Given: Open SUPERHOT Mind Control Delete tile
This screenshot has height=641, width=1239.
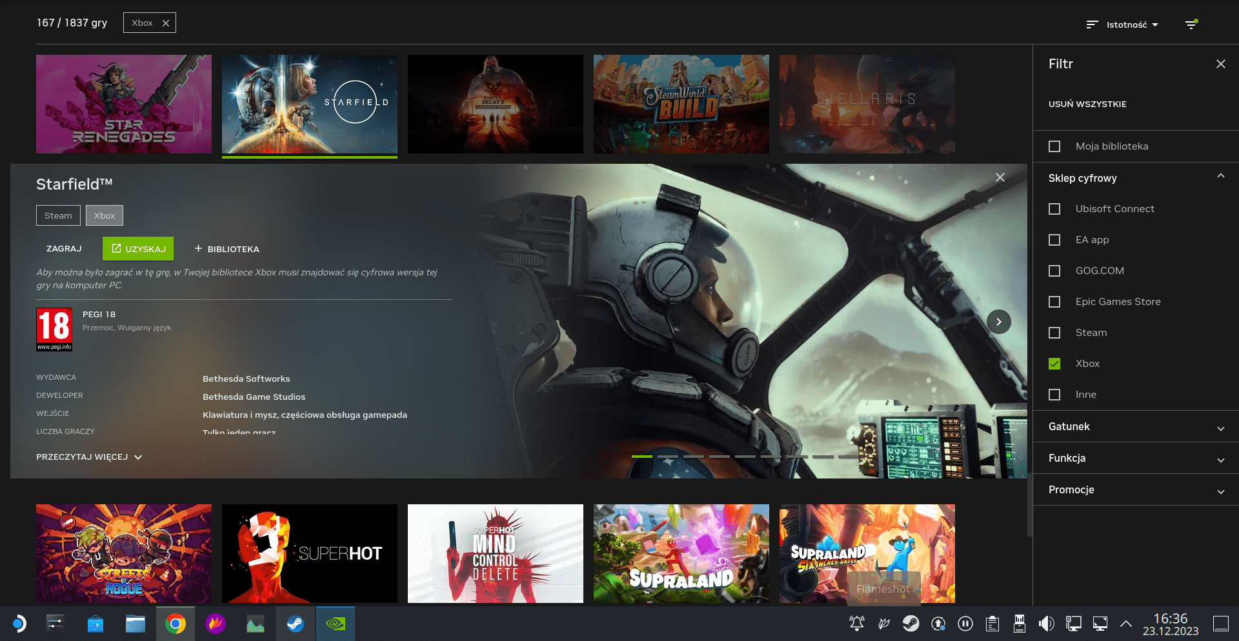Looking at the screenshot, I should click(496, 553).
